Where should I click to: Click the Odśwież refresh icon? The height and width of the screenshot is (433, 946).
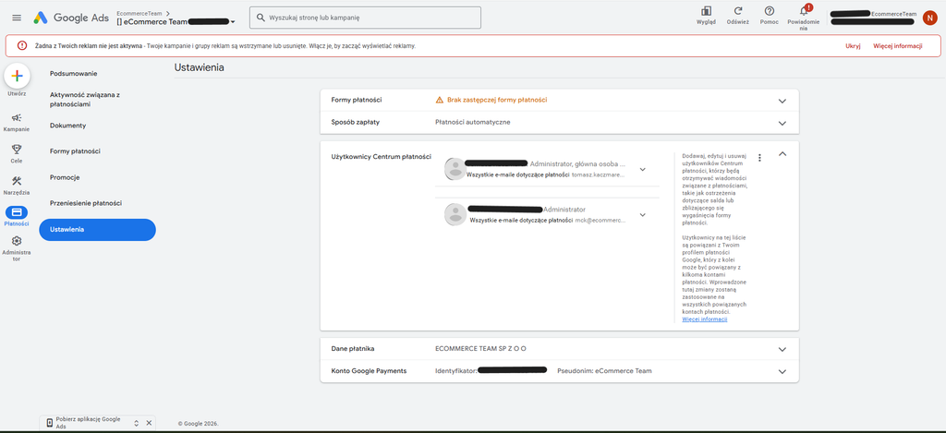pyautogui.click(x=738, y=11)
